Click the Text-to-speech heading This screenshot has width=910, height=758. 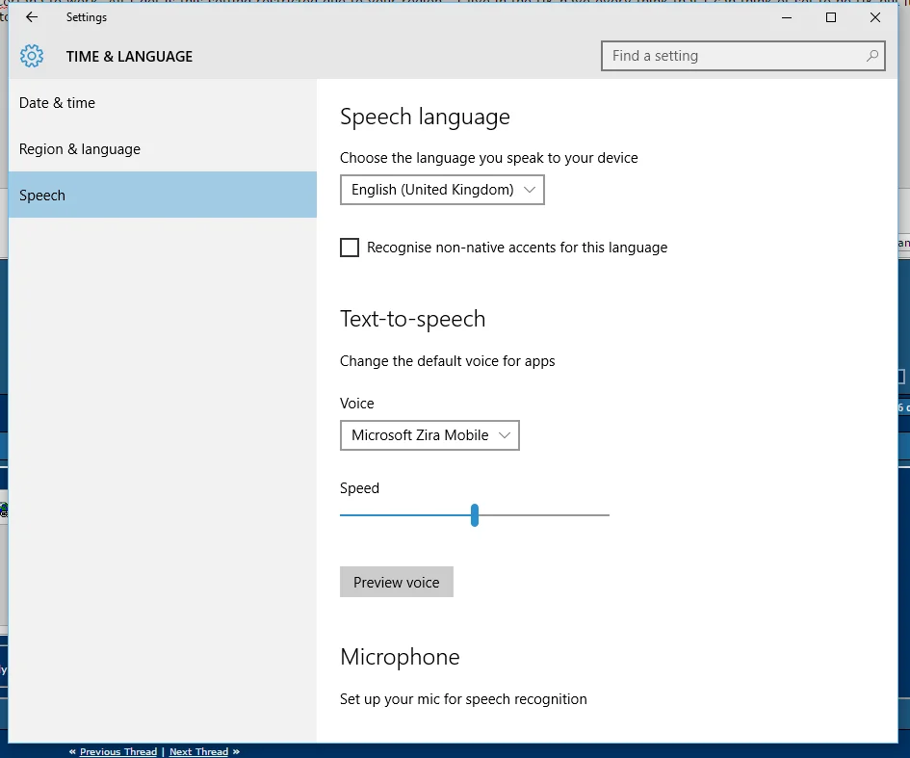[x=413, y=319]
